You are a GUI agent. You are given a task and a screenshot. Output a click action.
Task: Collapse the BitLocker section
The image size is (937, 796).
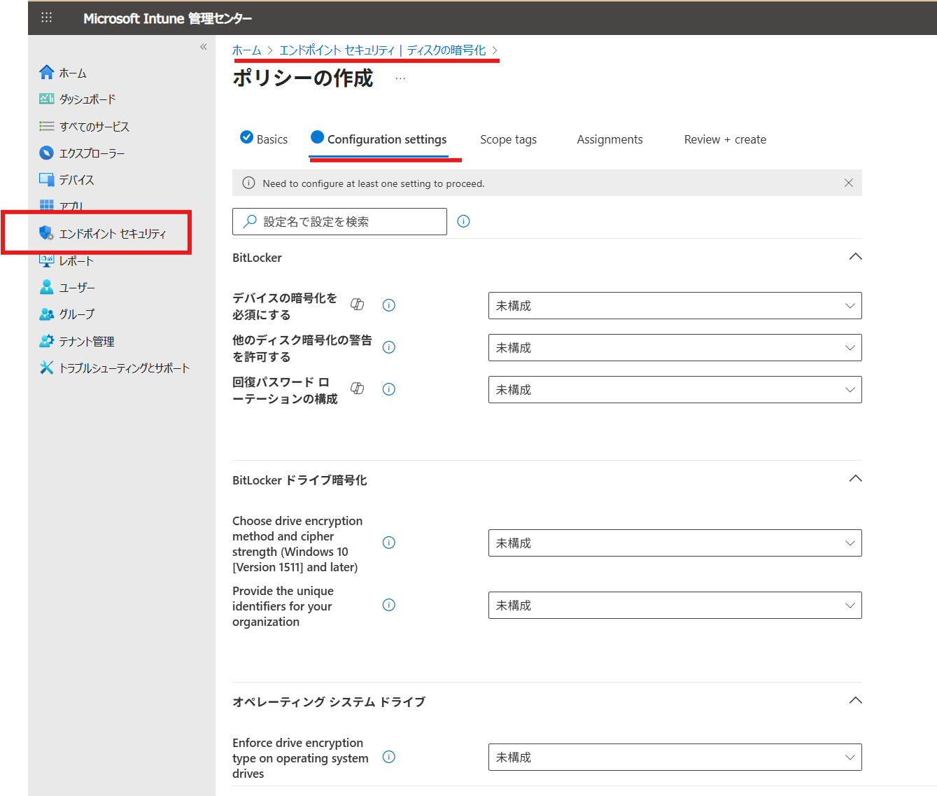point(855,256)
